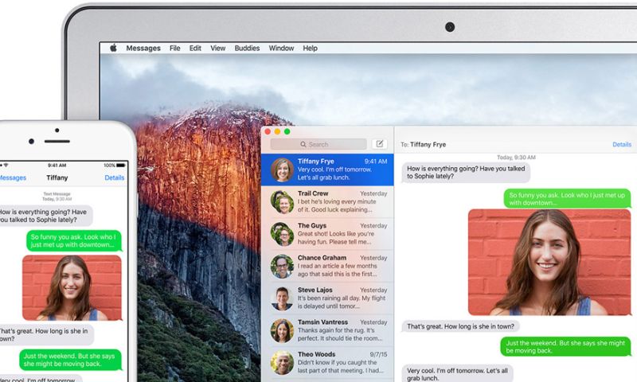Click the green zoom button of Messages
Image resolution: width=637 pixels, height=382 pixels.
[x=287, y=131]
